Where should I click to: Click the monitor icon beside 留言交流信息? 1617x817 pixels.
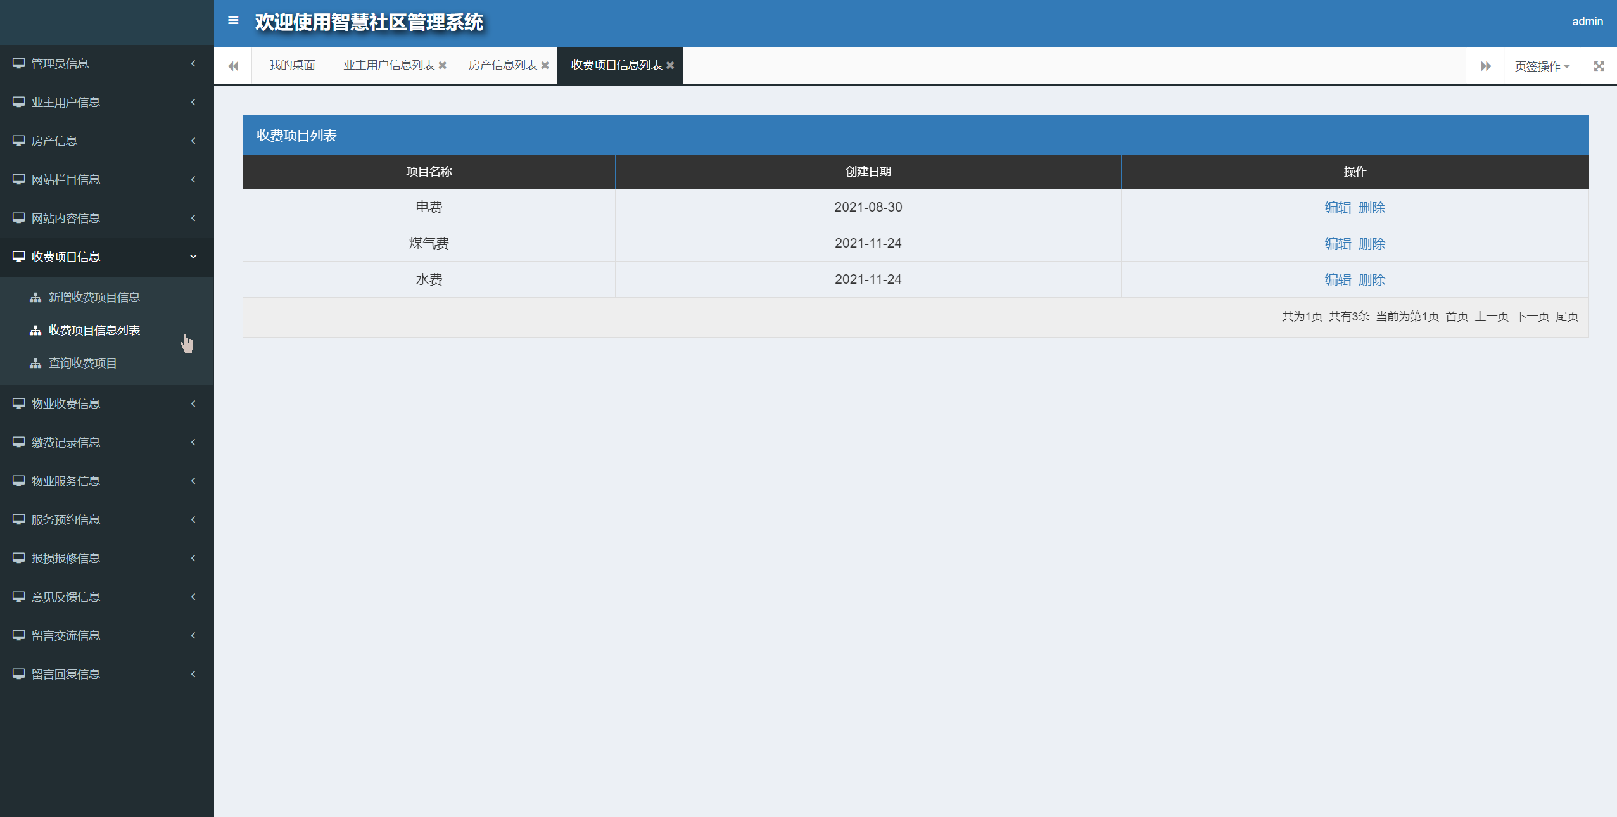(19, 635)
